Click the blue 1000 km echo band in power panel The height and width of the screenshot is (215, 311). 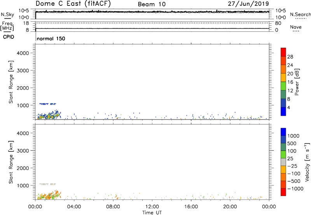(x=47, y=104)
